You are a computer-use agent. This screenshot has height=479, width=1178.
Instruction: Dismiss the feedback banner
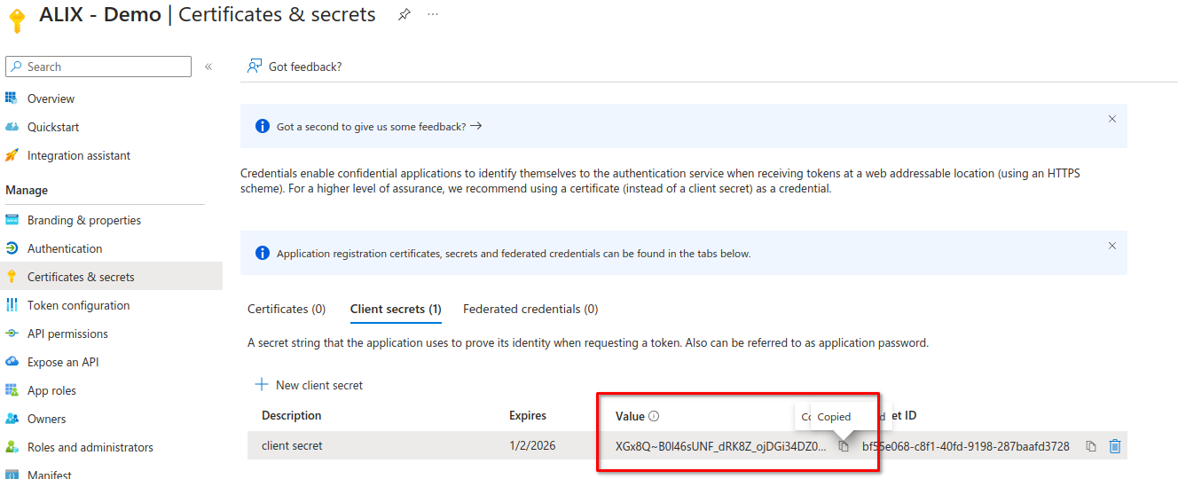point(1112,119)
